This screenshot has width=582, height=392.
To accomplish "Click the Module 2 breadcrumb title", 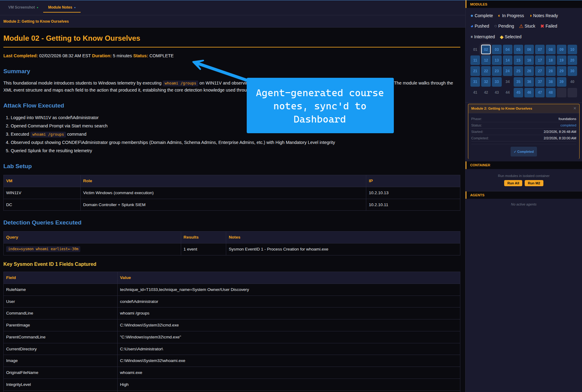I will point(36,21).
